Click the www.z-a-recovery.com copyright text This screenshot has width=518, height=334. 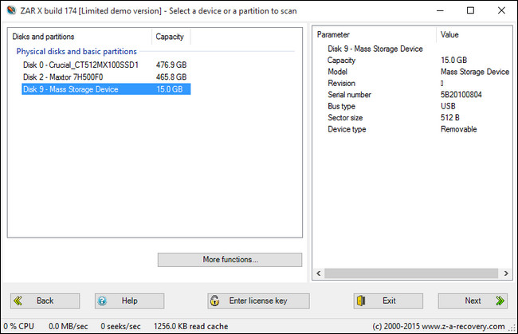click(439, 326)
